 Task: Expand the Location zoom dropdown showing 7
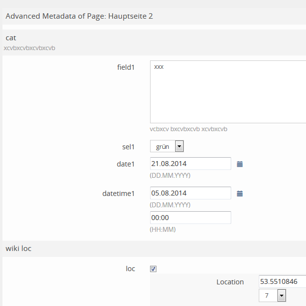[x=273, y=296]
